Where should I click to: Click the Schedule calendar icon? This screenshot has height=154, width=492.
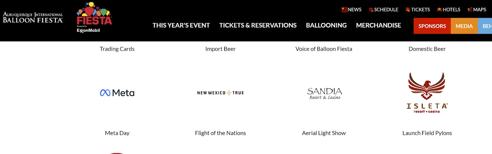[371, 10]
